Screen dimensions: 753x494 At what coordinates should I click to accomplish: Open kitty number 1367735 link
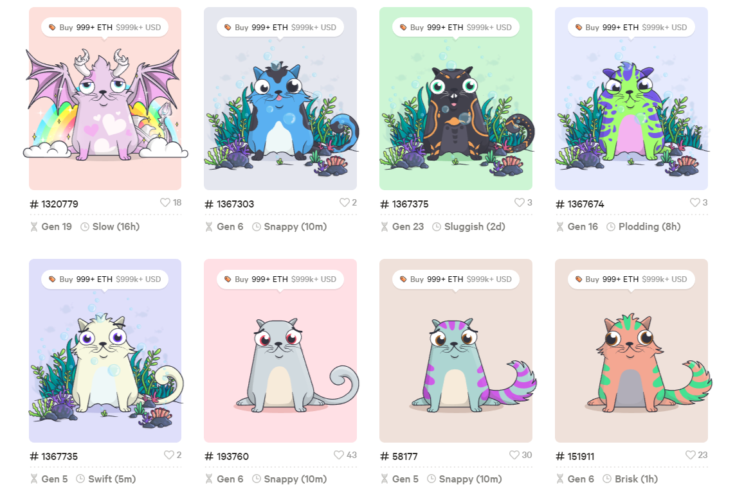[x=54, y=456]
